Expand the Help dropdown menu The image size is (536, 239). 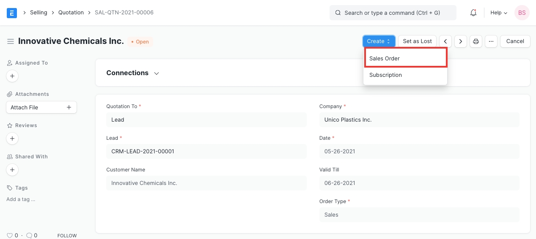pyautogui.click(x=498, y=13)
